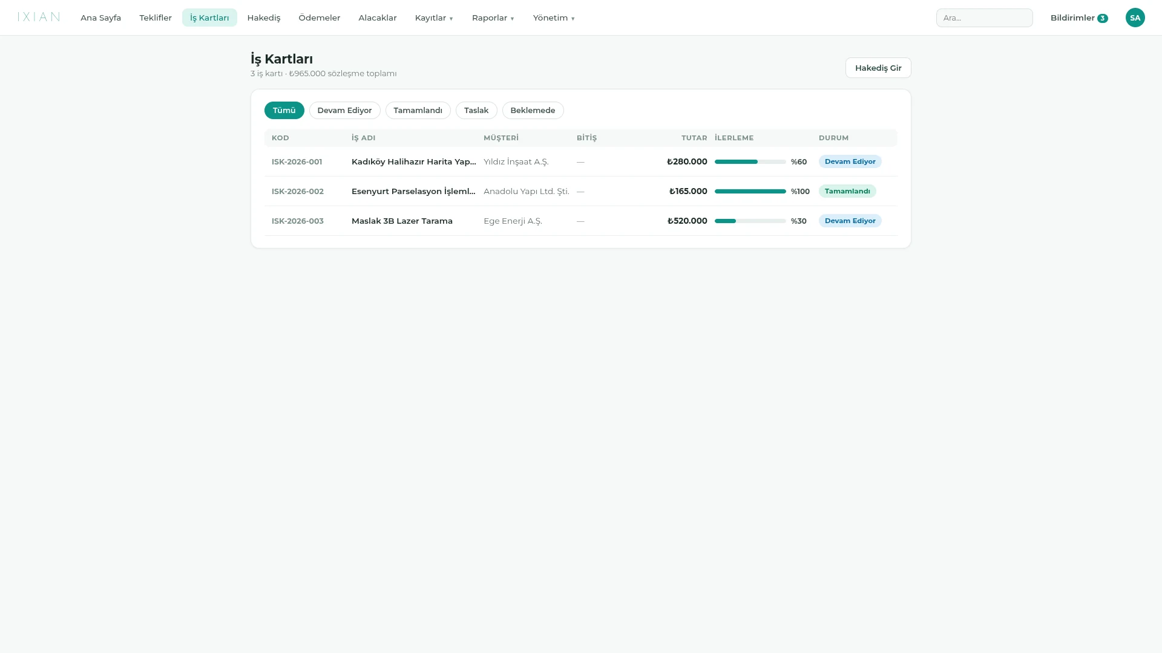Click the ₺520.000 amount

click(687, 221)
